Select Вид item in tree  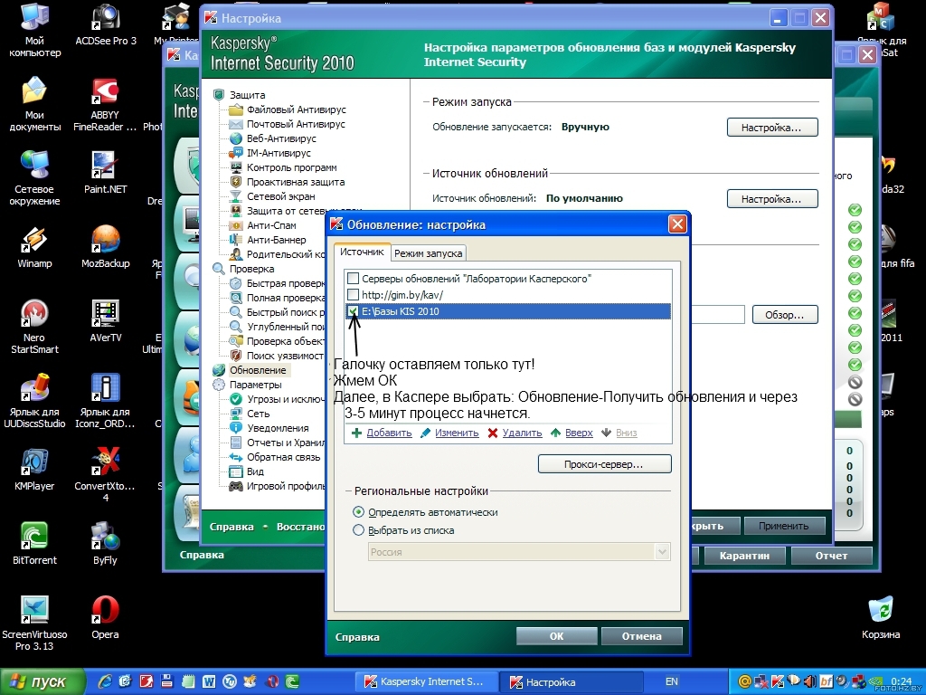(x=255, y=471)
